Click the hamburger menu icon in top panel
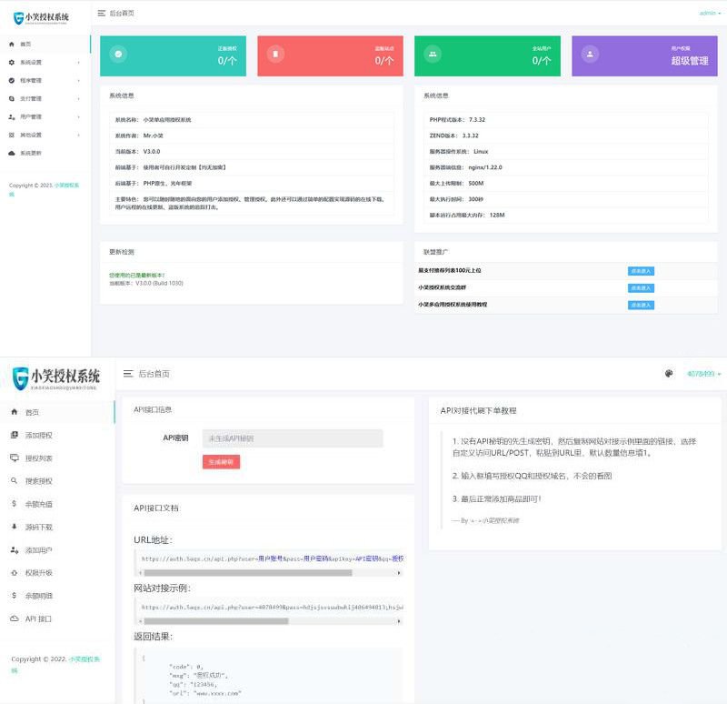This screenshot has height=704, width=727. 101,13
